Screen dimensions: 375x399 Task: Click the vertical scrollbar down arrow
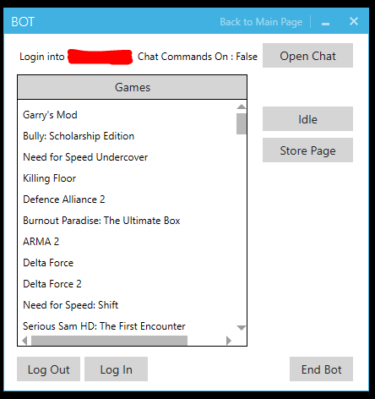click(242, 328)
